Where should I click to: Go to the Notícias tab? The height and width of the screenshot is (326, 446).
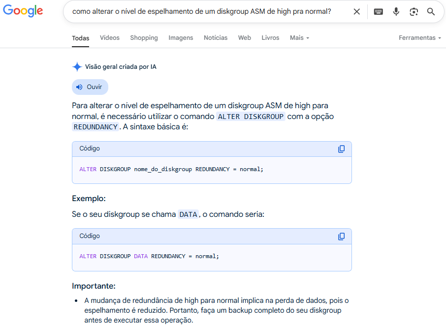coord(216,38)
